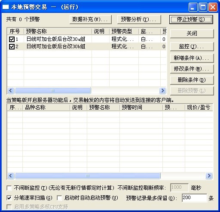Image resolution: width=220 pixels, height=212 pixels.
Task: Click 序号 column header in upper list
Action: click(15, 31)
